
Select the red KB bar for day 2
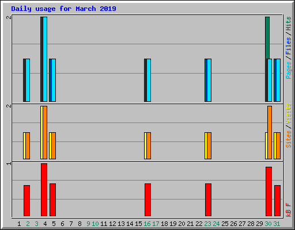pos(27,201)
